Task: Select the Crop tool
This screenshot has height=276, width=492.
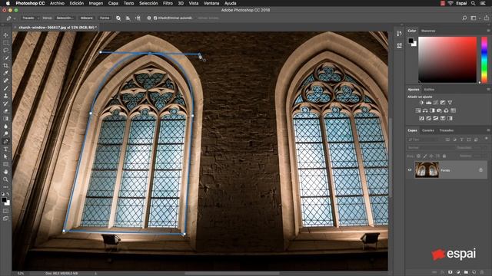Action: (x=5, y=65)
